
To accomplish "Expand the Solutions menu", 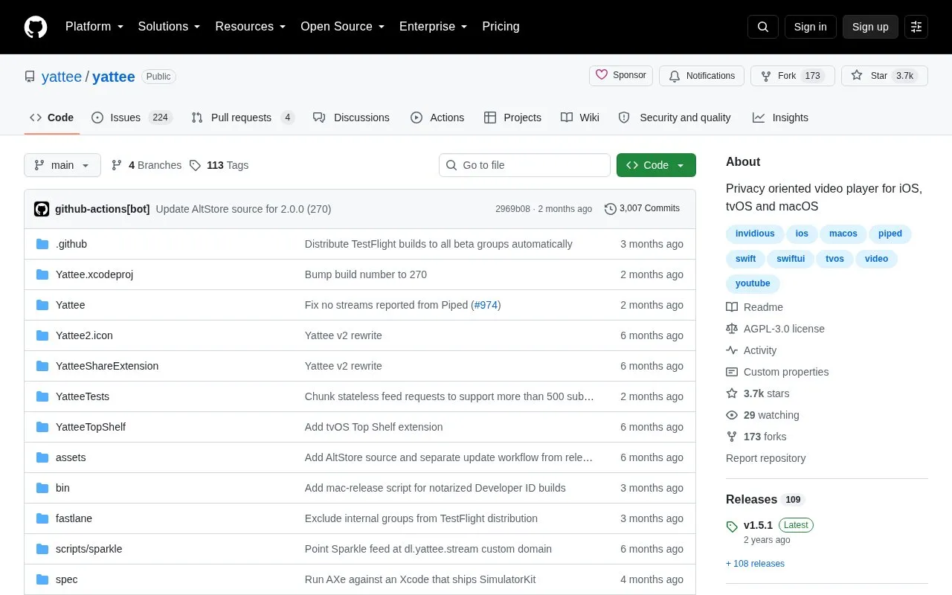I will coord(170,27).
